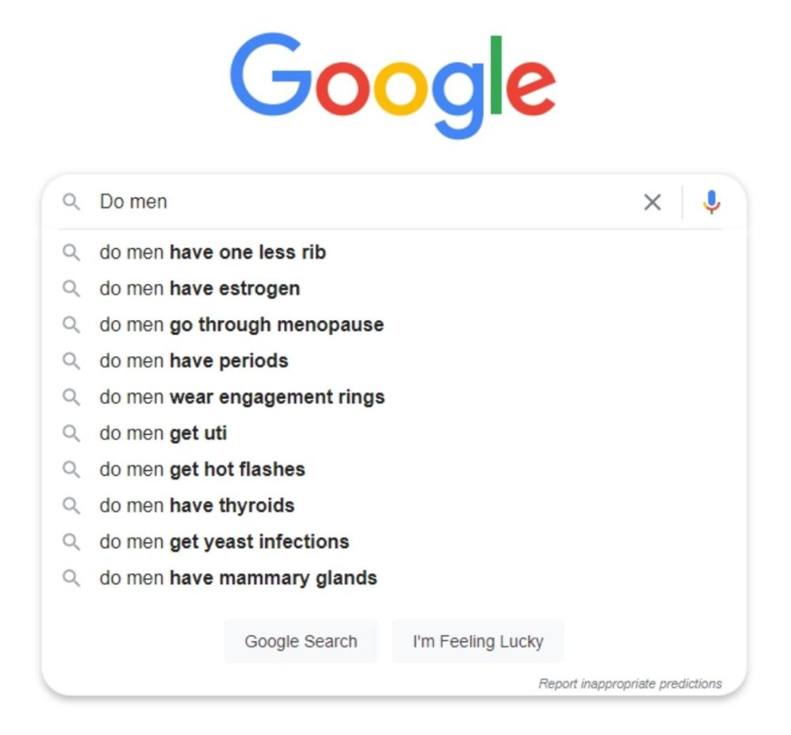Click the search icon beside 'do men get uti'
791x735 pixels.
click(71, 433)
